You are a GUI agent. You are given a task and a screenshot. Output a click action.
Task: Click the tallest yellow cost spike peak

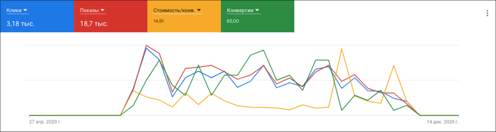(342, 49)
